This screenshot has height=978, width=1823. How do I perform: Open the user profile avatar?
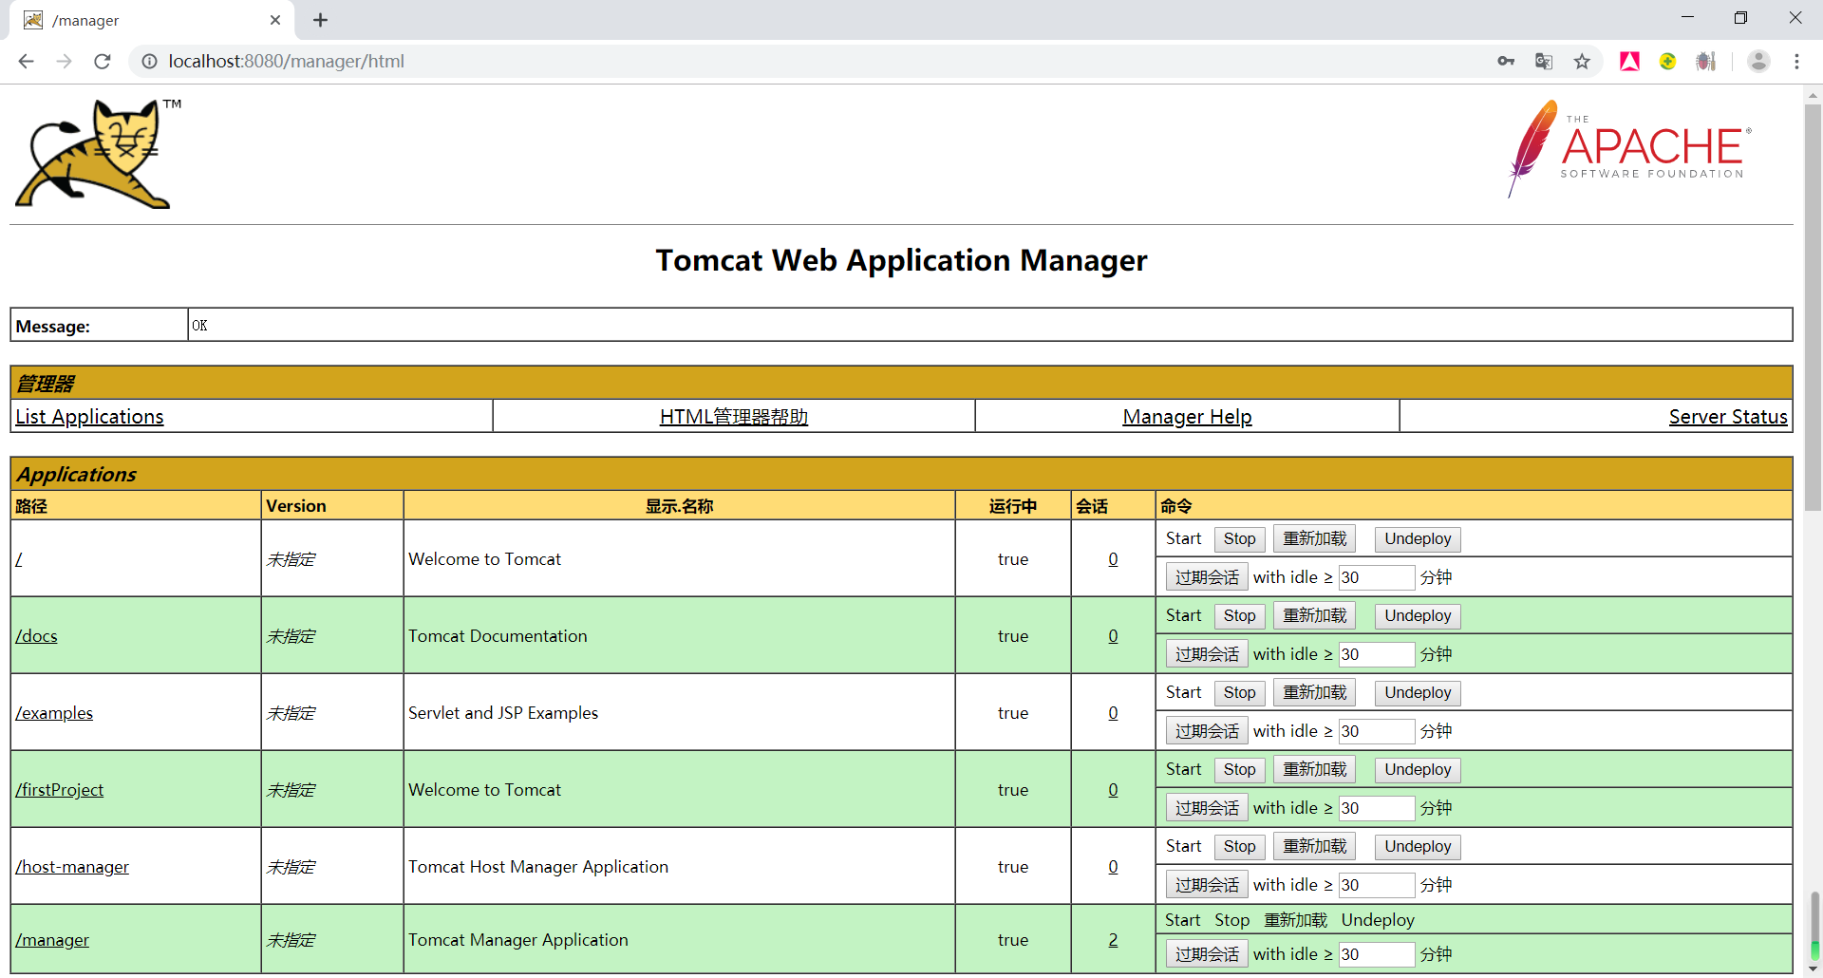click(x=1758, y=61)
